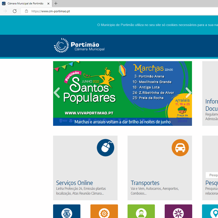Open a new browser tab
The image size is (218, 218).
[56, 3]
